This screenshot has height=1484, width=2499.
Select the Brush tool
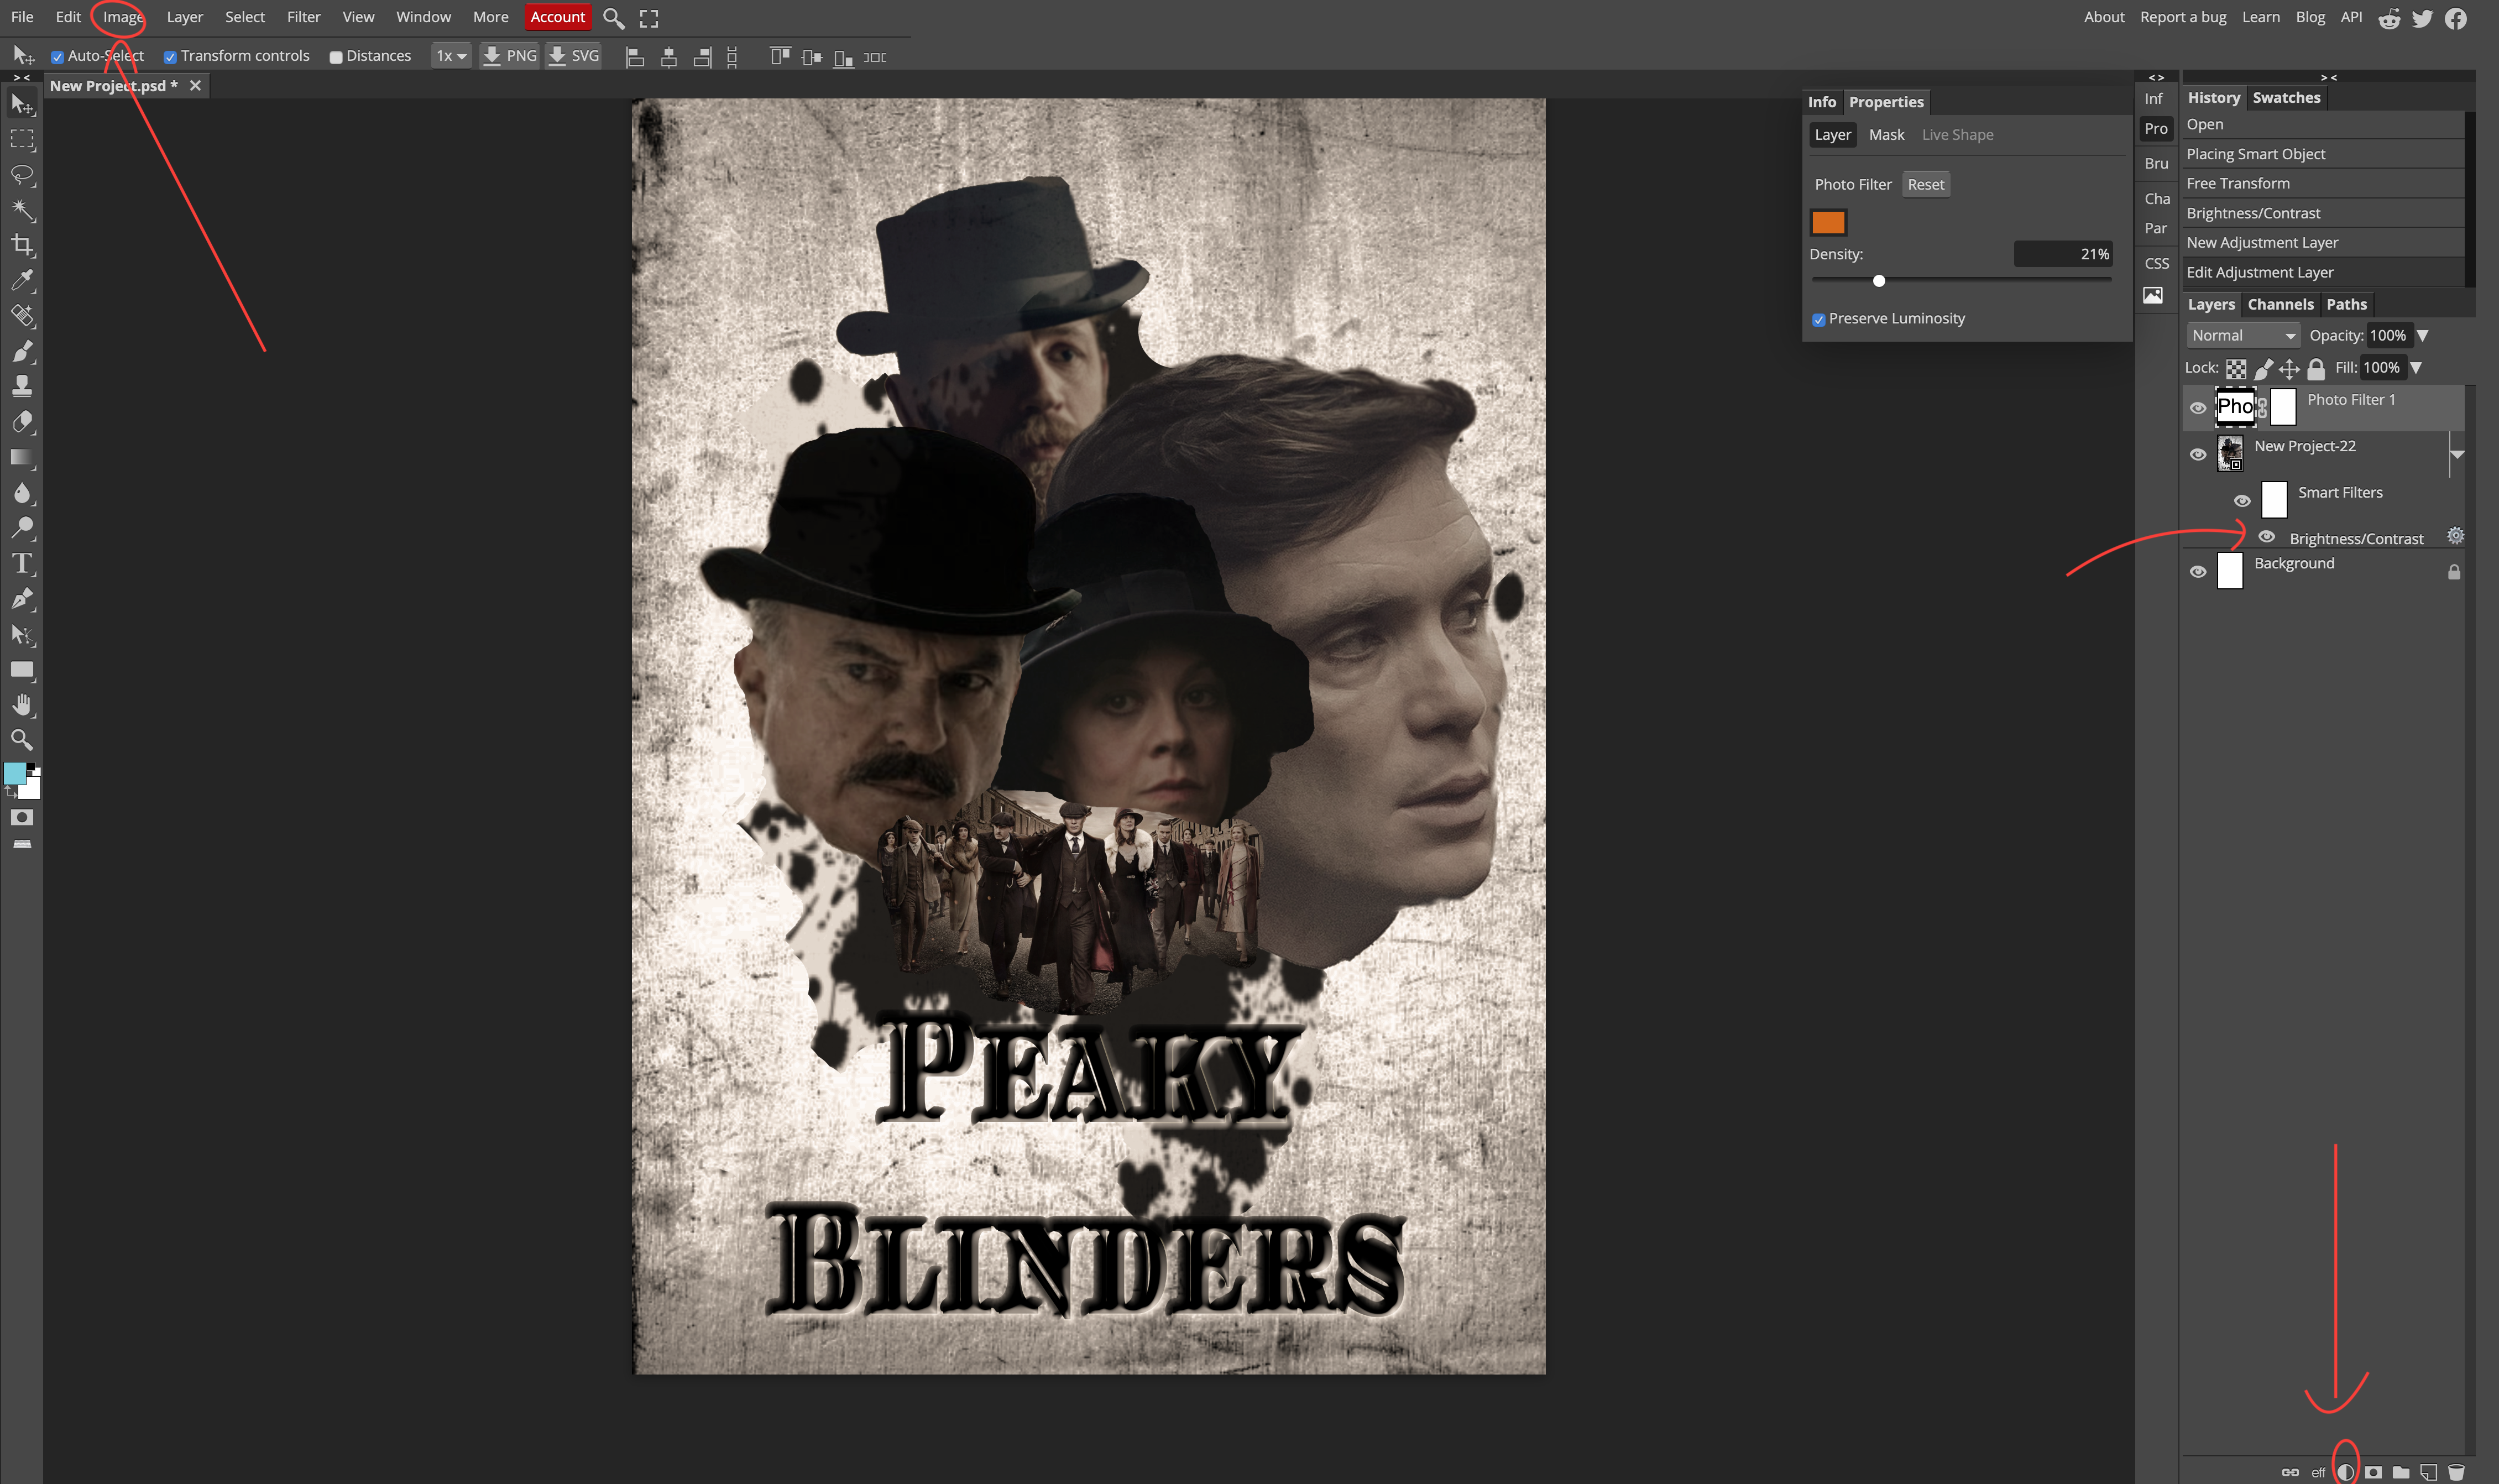22,351
